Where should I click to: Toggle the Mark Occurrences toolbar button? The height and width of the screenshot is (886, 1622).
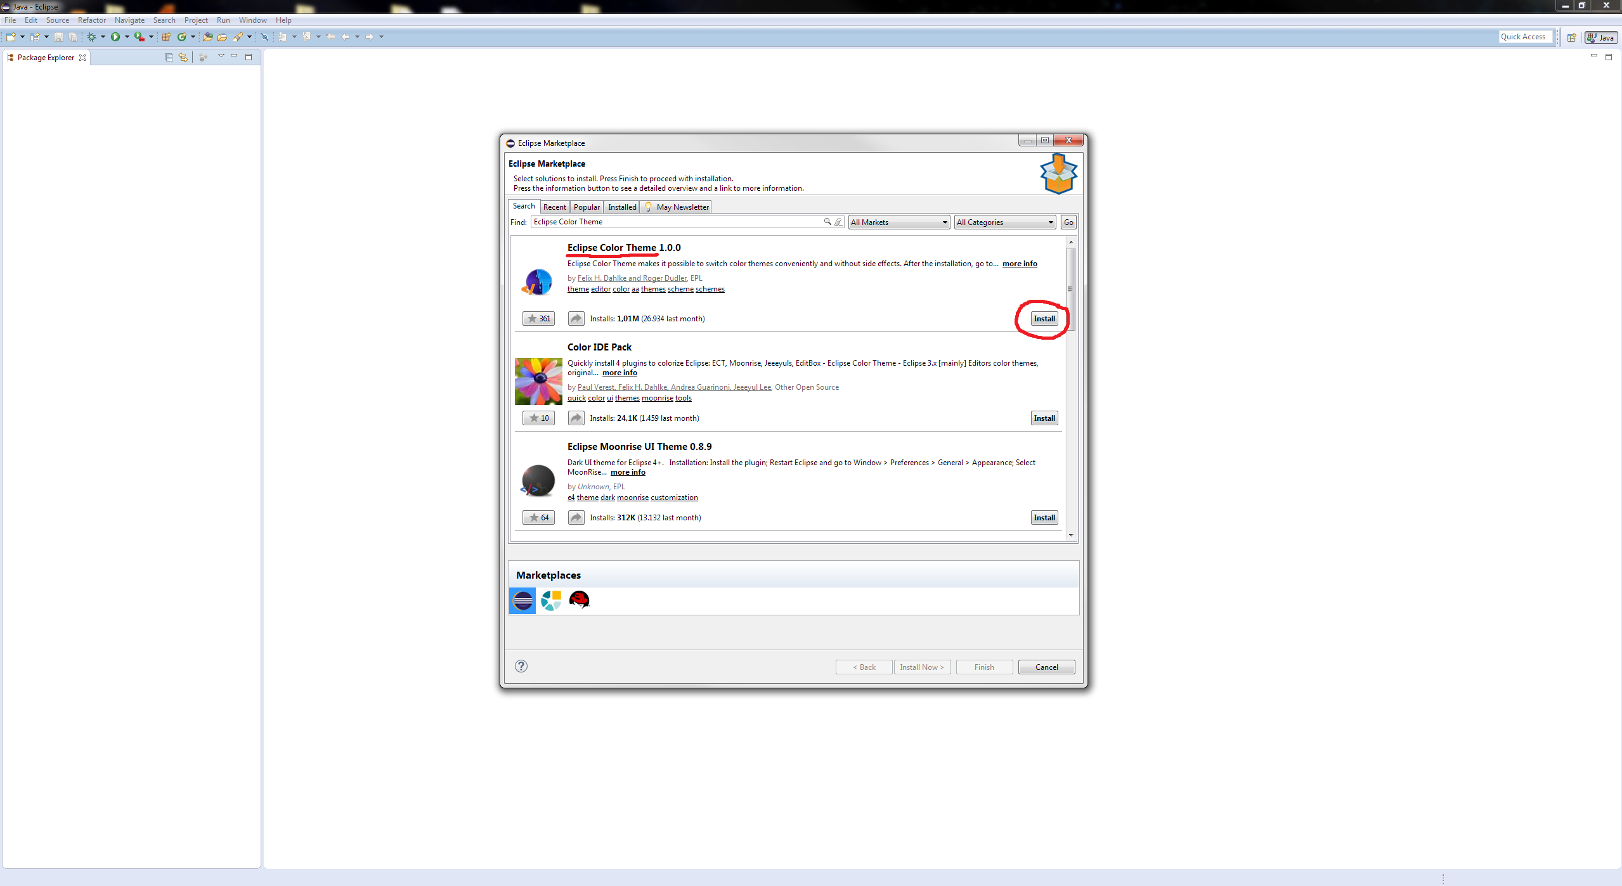(264, 37)
